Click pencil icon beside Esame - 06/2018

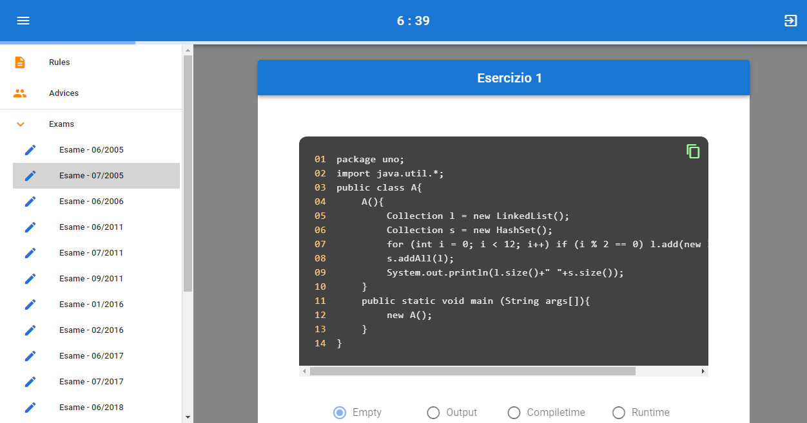click(30, 408)
